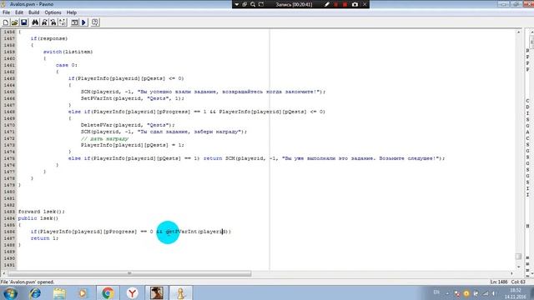Open the Run options toolbar icon

coord(95,22)
